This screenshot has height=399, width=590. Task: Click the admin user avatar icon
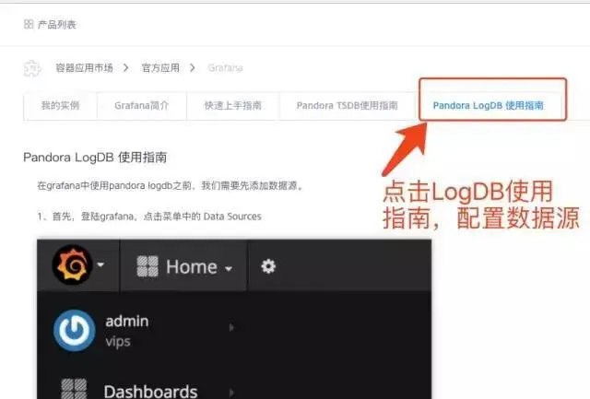tap(75, 330)
